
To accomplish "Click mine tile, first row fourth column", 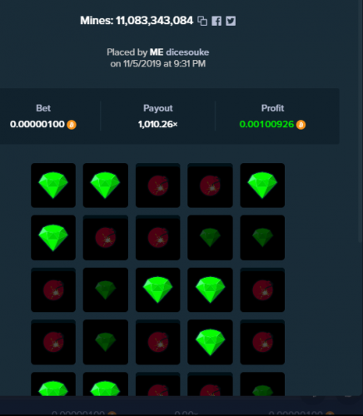I will [x=210, y=186].
